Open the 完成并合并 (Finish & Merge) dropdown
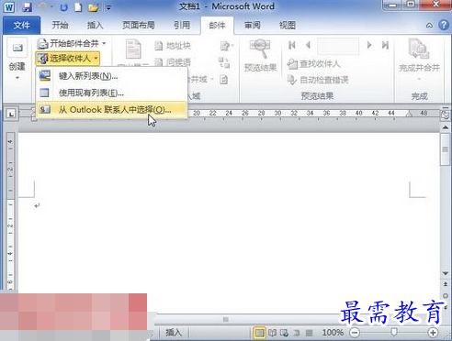This screenshot has width=452, height=341. [x=419, y=60]
